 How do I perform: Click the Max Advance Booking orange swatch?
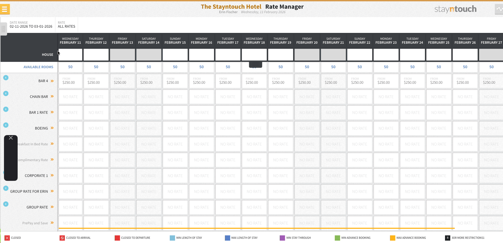pos(393,238)
